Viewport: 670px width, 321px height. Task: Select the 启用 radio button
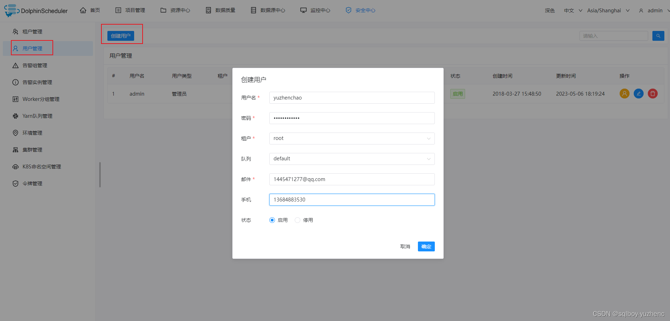tap(272, 220)
